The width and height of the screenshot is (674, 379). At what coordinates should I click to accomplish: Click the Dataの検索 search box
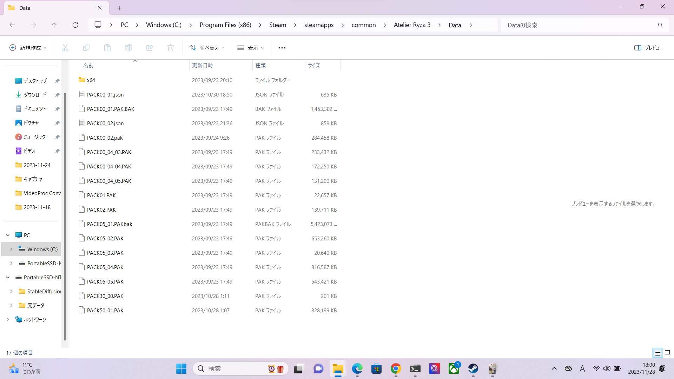tap(585, 25)
